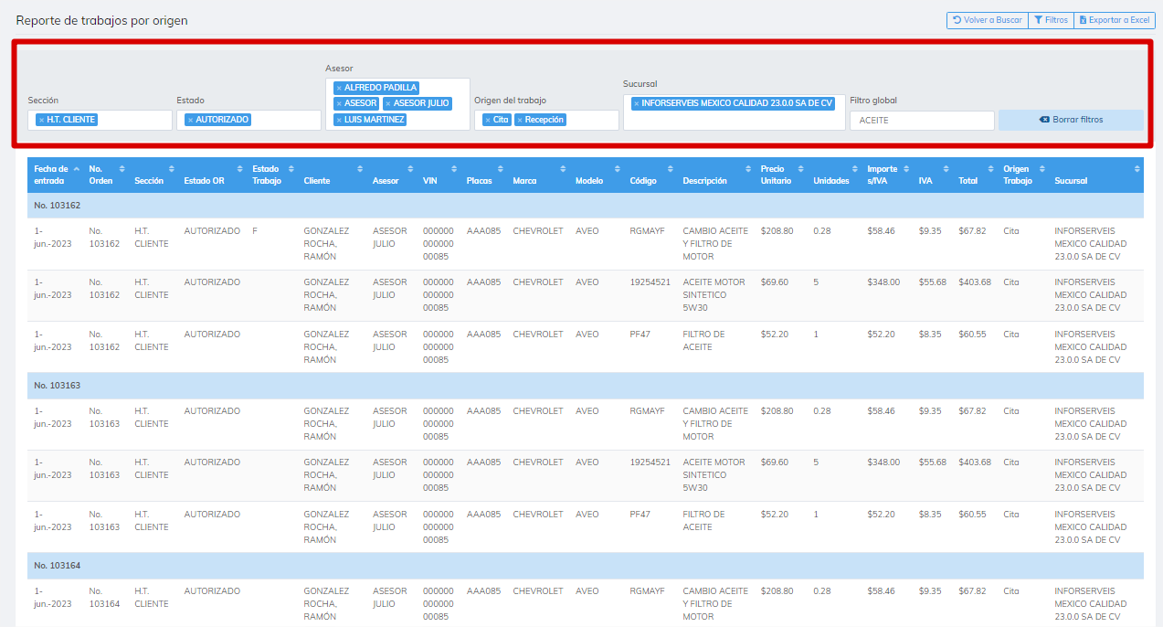Sort by Total column arrows
1163x627 pixels.
click(992, 169)
